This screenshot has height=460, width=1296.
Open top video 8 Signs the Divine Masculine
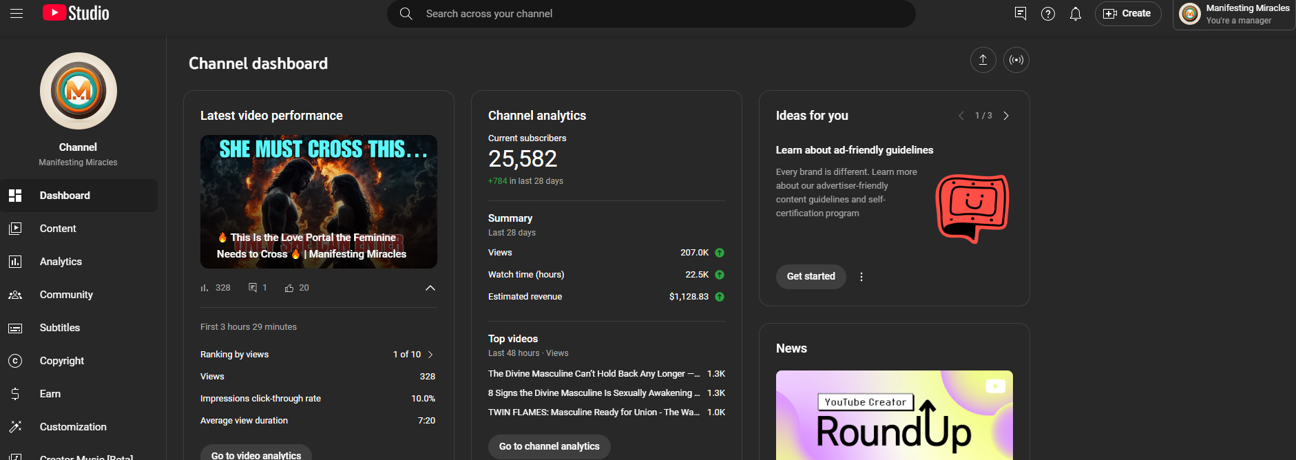point(594,393)
